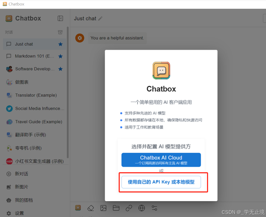This screenshot has width=266, height=217.
Task: Click the Twitter bird icon of Social Media
Action: [9, 108]
